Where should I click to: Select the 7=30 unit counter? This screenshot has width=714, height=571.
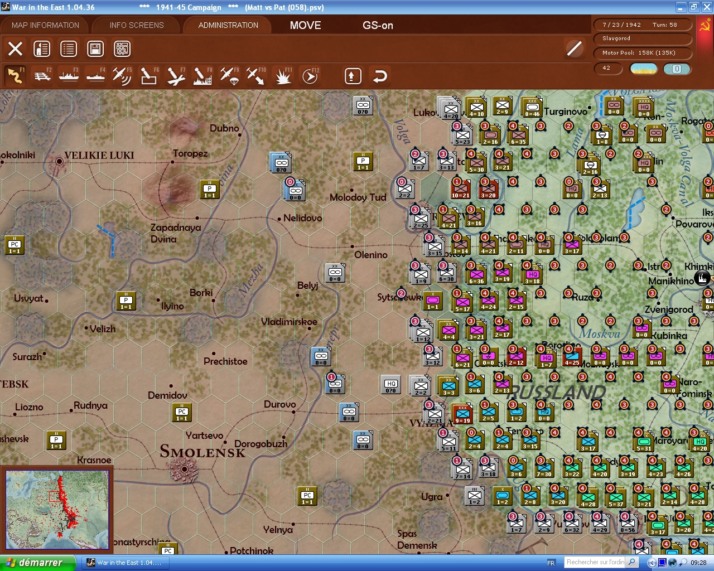click(x=544, y=467)
